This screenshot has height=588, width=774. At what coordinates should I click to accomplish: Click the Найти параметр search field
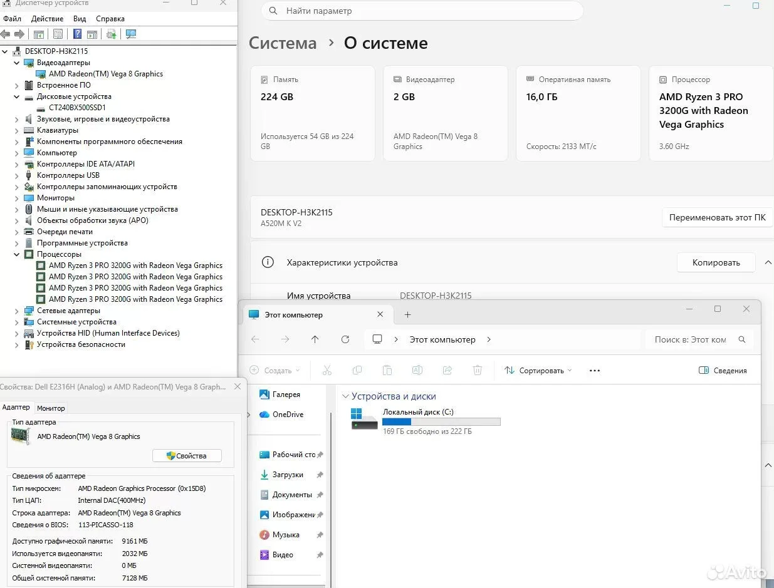coord(422,11)
